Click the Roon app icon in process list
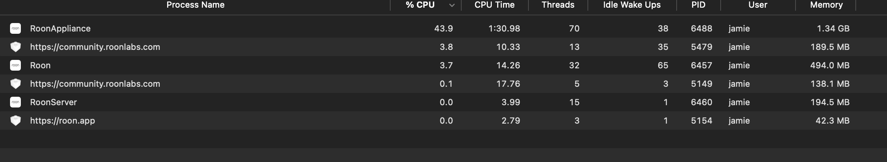Image resolution: width=887 pixels, height=162 pixels. point(15,65)
